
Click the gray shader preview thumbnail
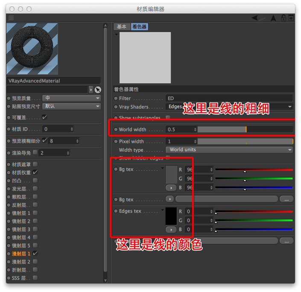point(145,58)
